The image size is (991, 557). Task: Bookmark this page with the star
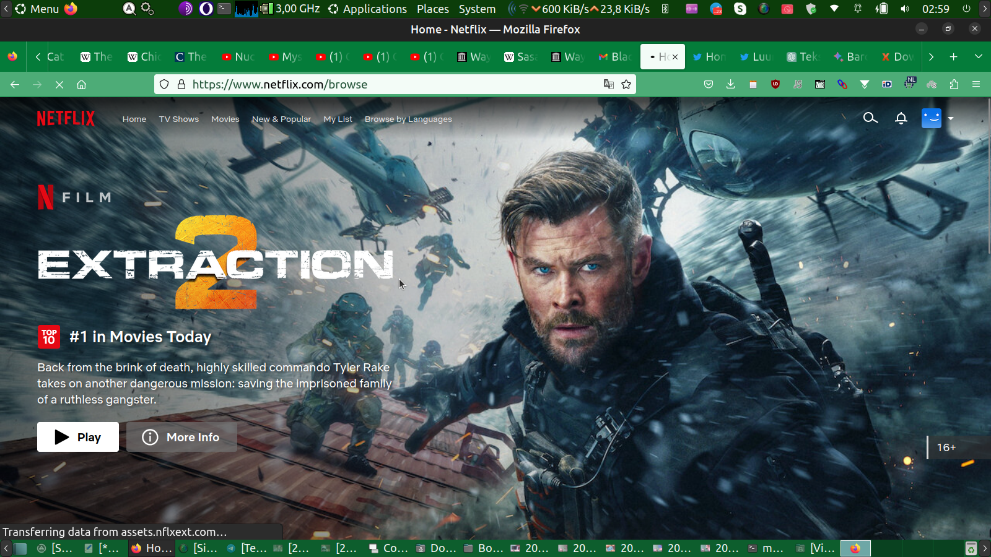coord(626,84)
